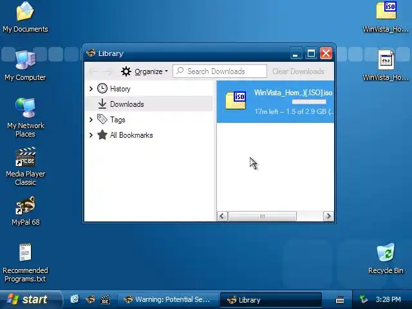Click the ISO file icon in downloads list
Image resolution: width=412 pixels, height=309 pixels.
(236, 100)
